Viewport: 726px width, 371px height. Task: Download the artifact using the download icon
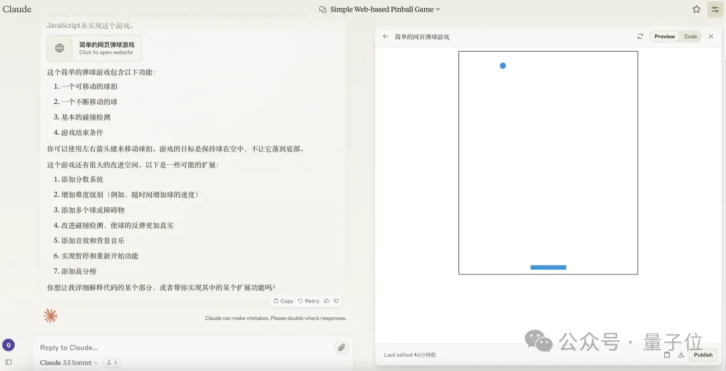pos(680,355)
